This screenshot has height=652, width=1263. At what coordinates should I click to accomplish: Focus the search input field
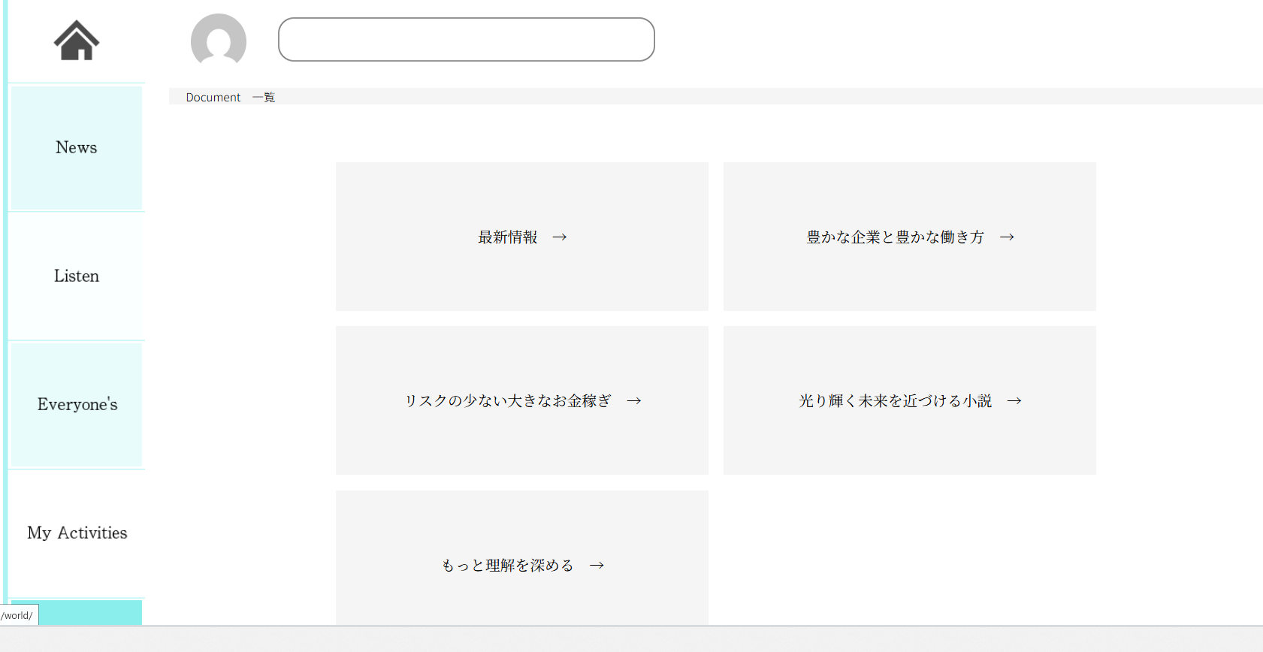[x=467, y=40]
